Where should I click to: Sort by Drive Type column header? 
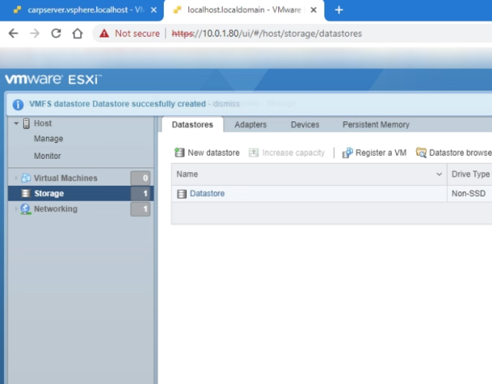470,174
